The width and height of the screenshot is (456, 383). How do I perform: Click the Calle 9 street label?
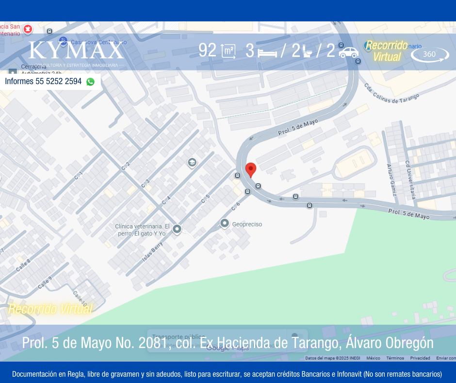coord(45,282)
